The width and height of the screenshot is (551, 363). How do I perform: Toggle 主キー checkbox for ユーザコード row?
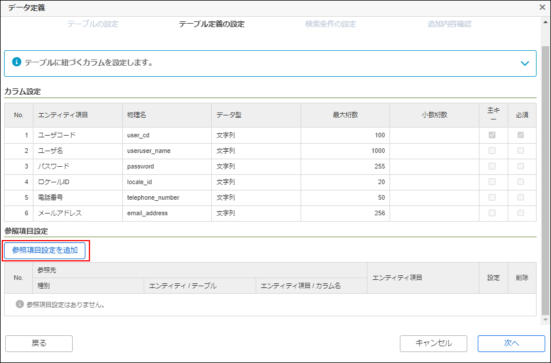[492, 135]
